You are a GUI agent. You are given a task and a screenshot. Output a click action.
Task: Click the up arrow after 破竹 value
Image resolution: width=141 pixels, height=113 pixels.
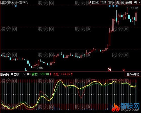click(x=50, y=74)
